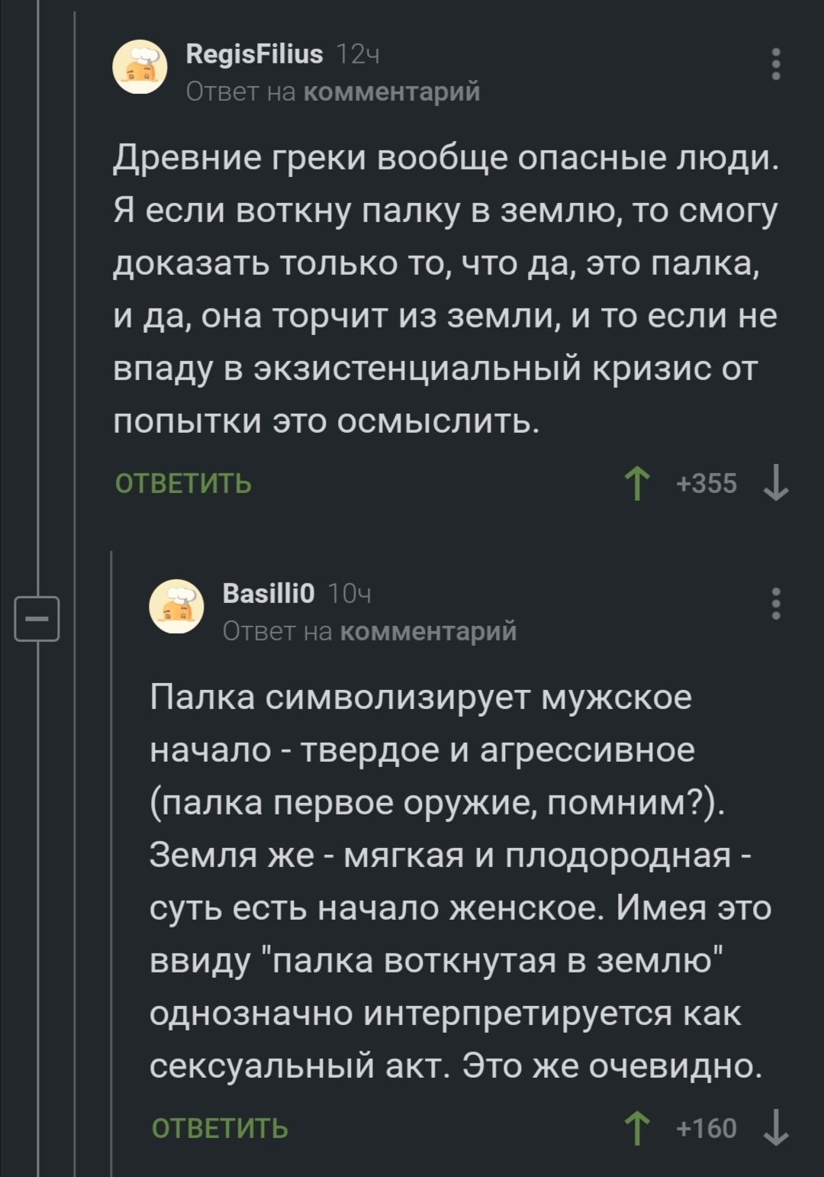The height and width of the screenshot is (1177, 824).
Task: Reply to Basilli0 via ОТВЕТИТЬ
Action: pyautogui.click(x=220, y=1128)
